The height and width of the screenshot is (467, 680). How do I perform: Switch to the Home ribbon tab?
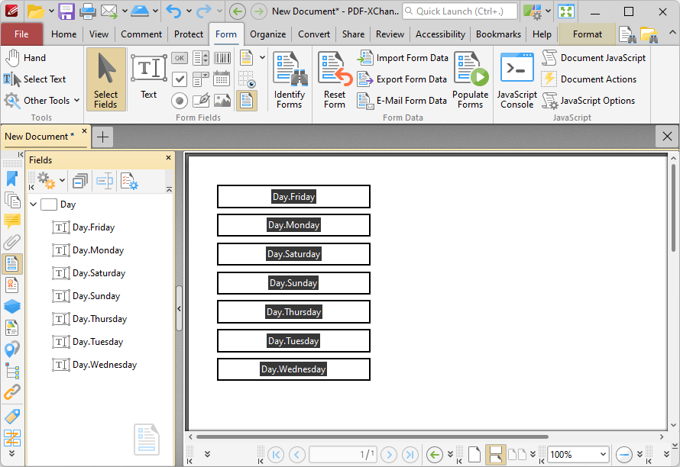click(x=63, y=34)
